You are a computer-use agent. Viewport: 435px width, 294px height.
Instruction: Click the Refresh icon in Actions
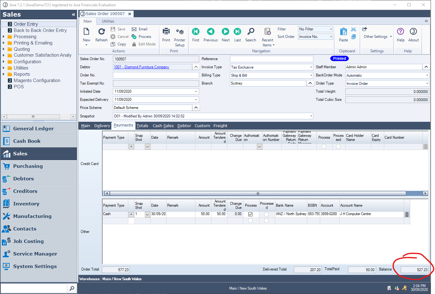(x=101, y=32)
